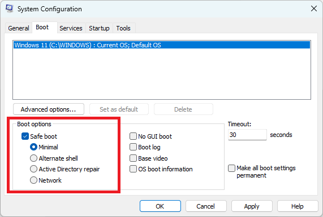Screen dimensions: 323x217
Task: Check OS boot information option
Action: [133, 169]
